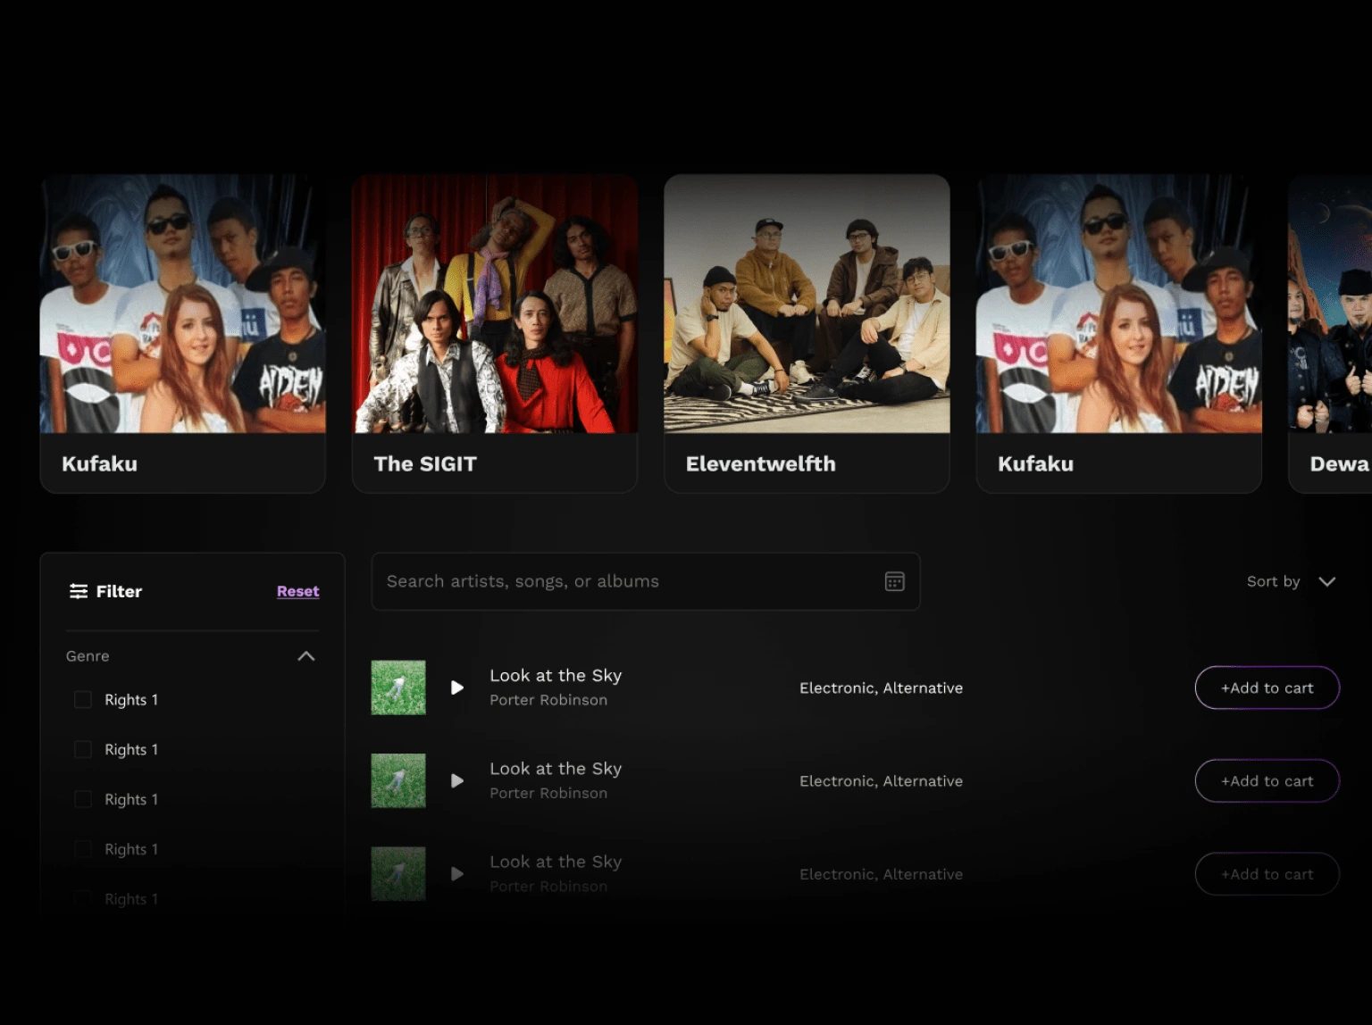The image size is (1372, 1025).
Task: Play the third faded Look at the Sky track
Action: pos(457,874)
